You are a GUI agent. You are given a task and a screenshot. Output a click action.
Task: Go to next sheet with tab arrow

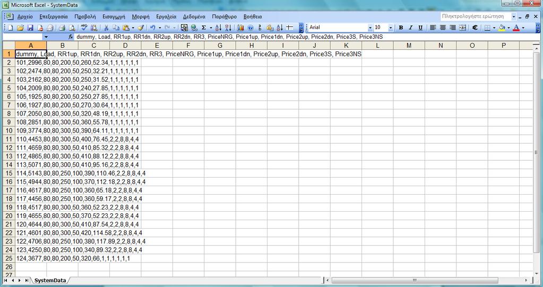(x=20, y=281)
